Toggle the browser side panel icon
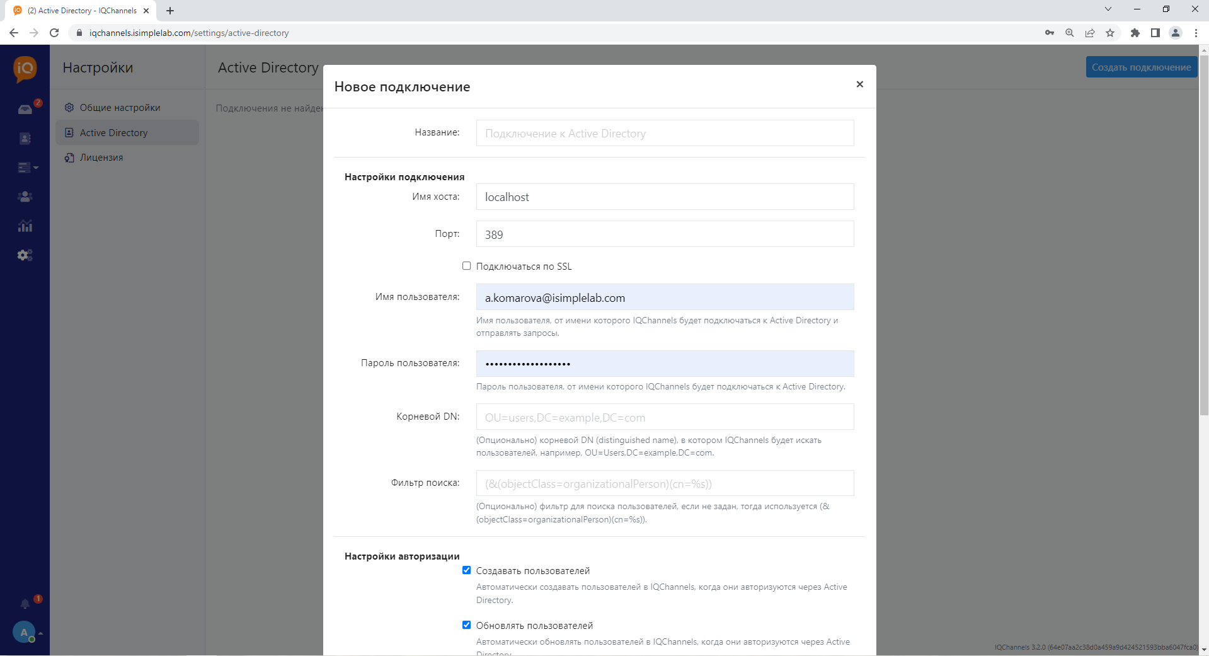1209x656 pixels. coord(1155,33)
